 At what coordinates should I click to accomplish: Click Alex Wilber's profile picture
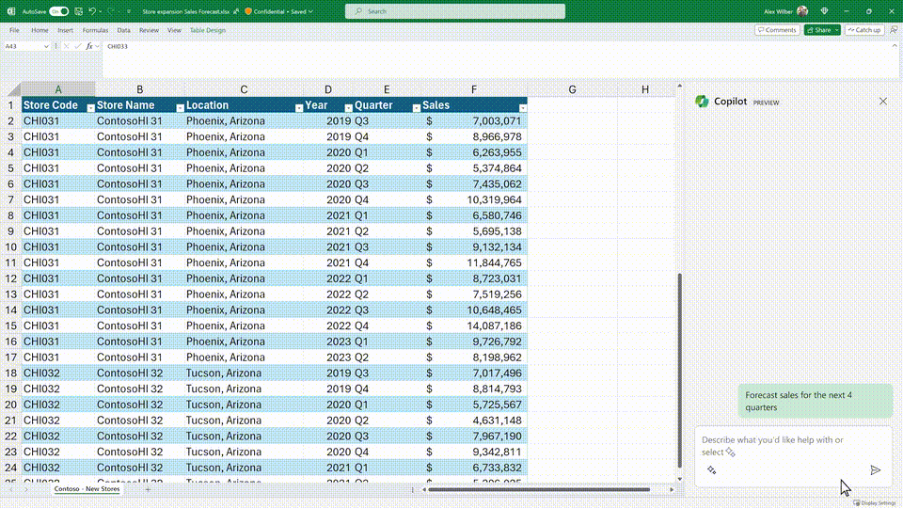pyautogui.click(x=801, y=11)
